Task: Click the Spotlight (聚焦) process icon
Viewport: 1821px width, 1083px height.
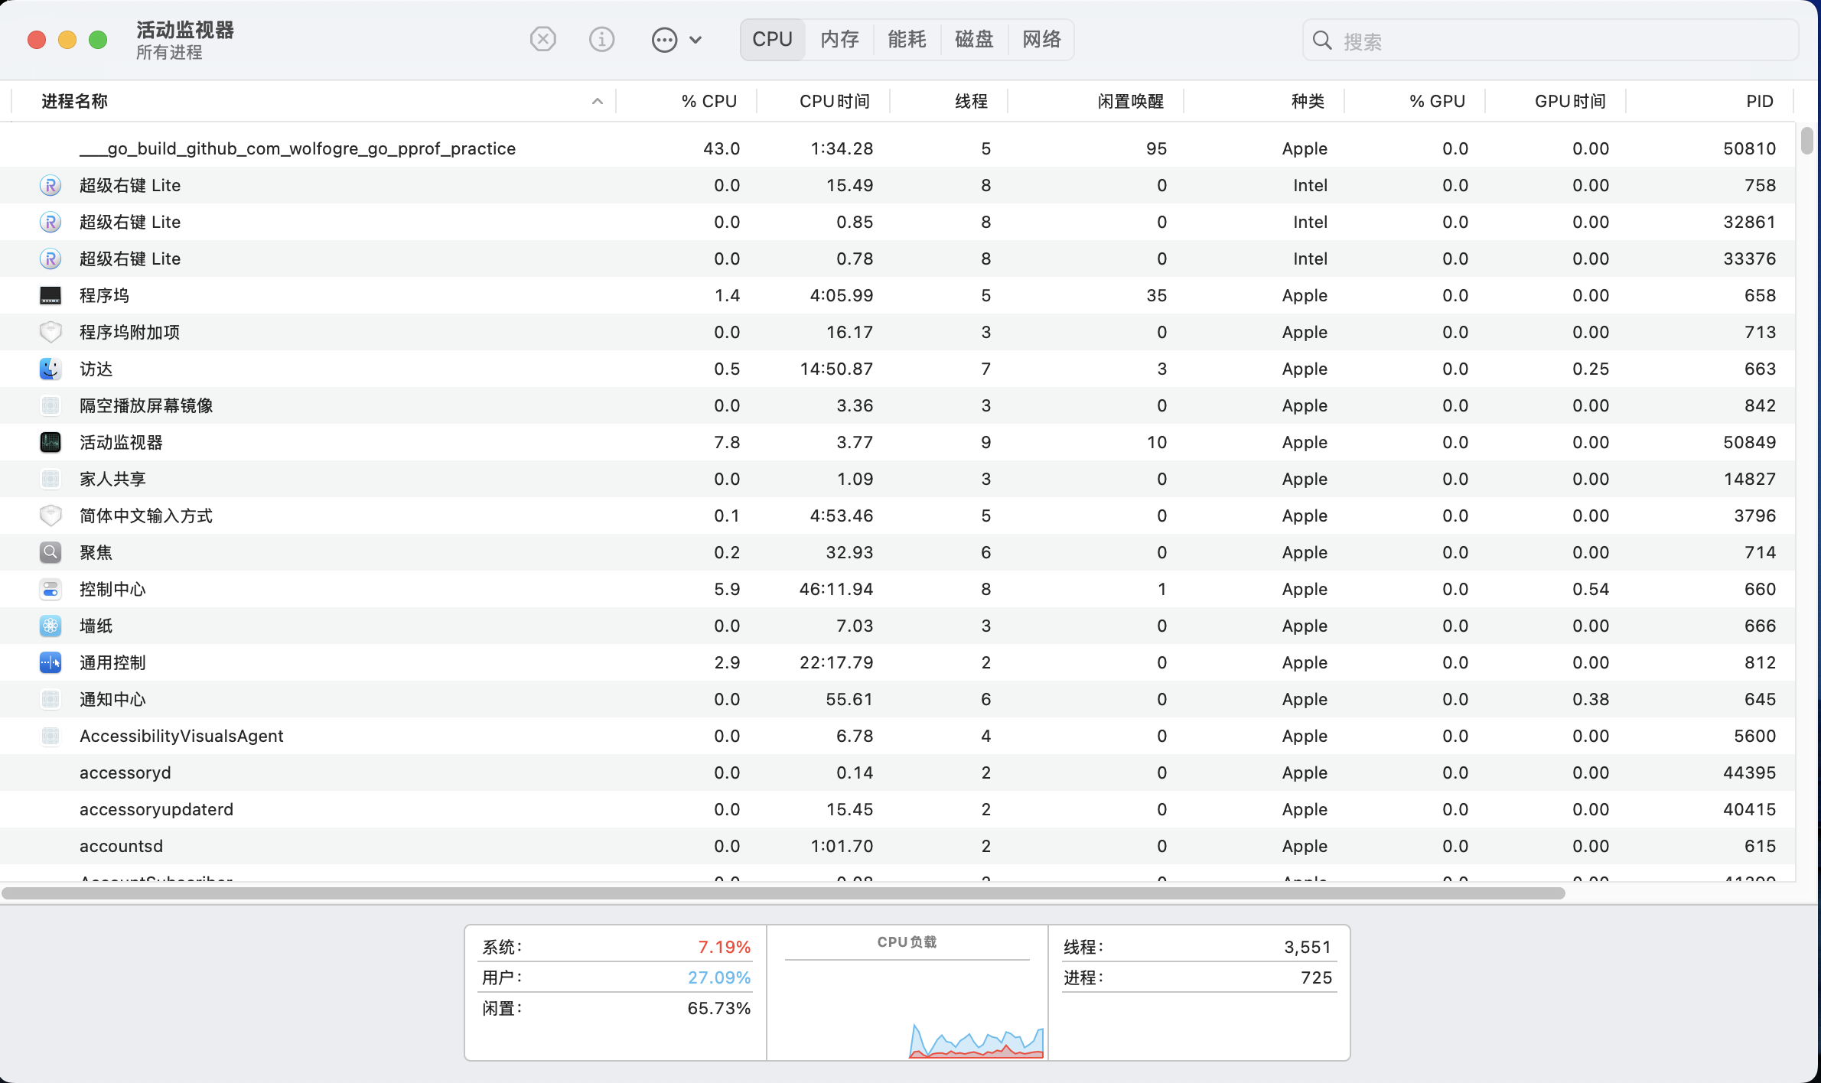Action: [50, 552]
